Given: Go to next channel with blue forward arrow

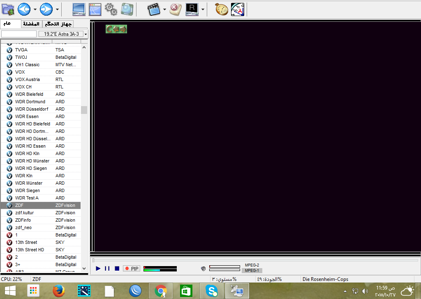Looking at the screenshot, I should point(46,10).
